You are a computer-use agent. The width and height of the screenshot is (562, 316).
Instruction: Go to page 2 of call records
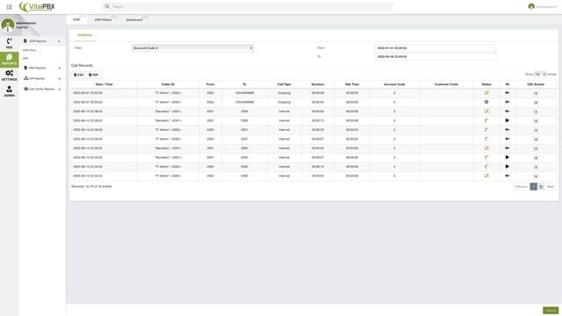(x=541, y=187)
